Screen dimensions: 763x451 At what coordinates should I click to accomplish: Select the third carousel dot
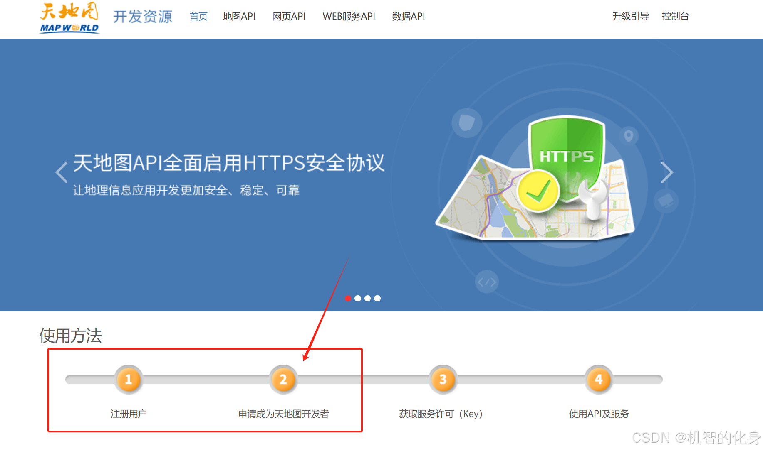(x=367, y=298)
